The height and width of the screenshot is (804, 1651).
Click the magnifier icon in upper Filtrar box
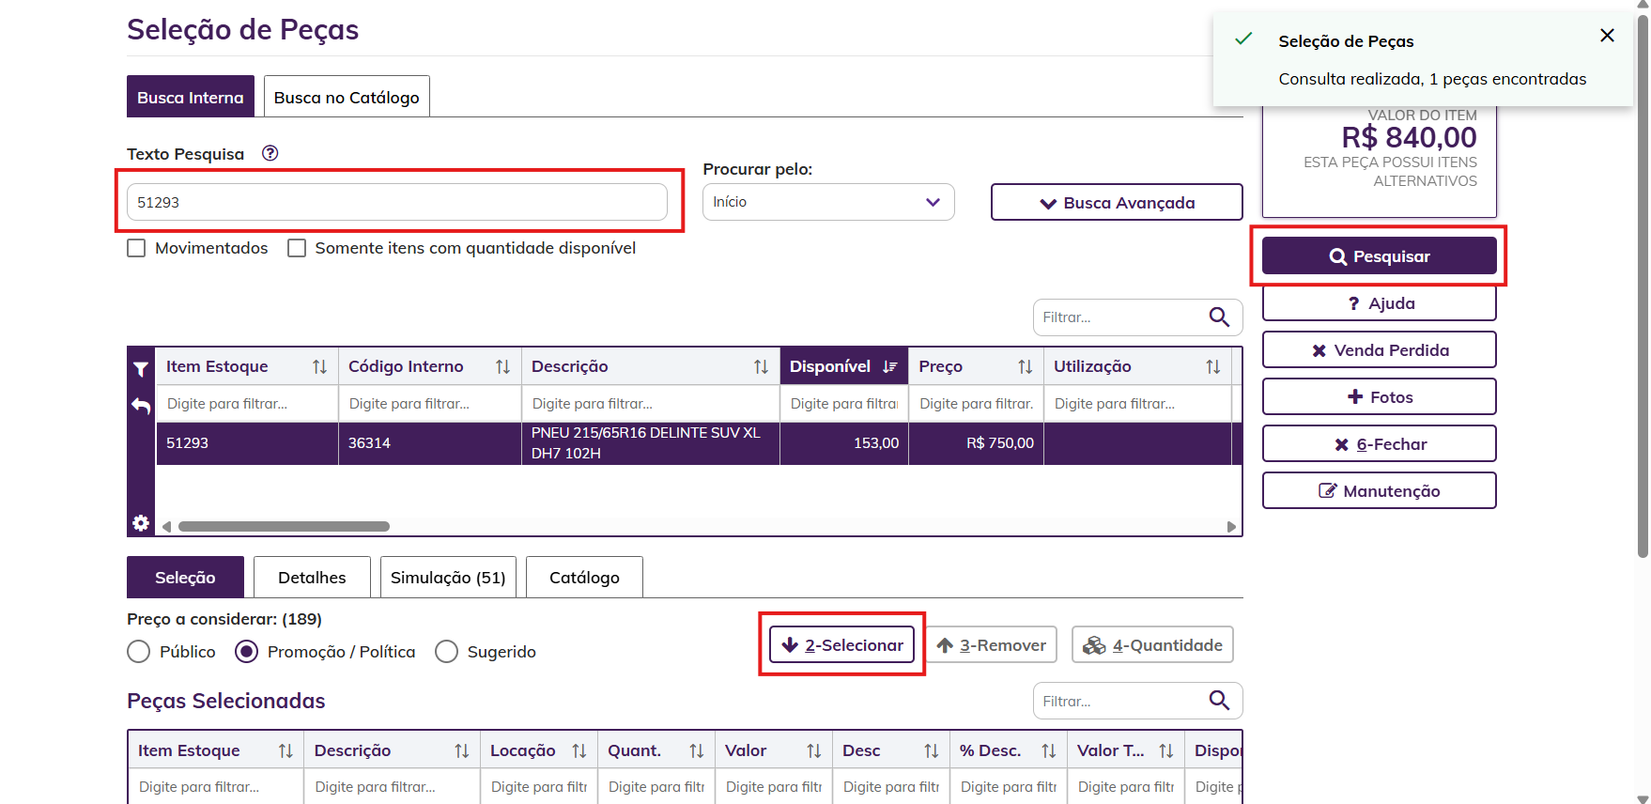coord(1219,317)
